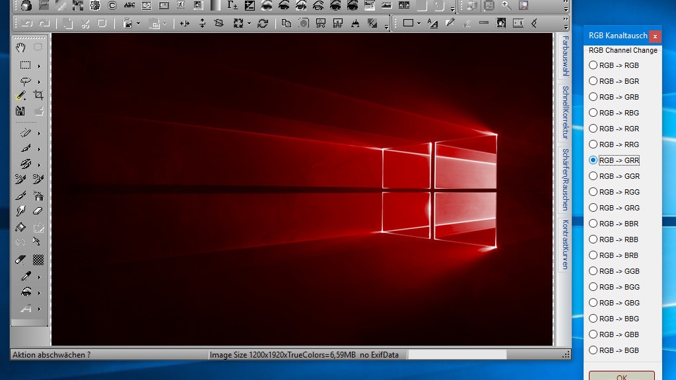The height and width of the screenshot is (380, 676).
Task: Click the plus/minus contrast icon
Action: pos(250,5)
